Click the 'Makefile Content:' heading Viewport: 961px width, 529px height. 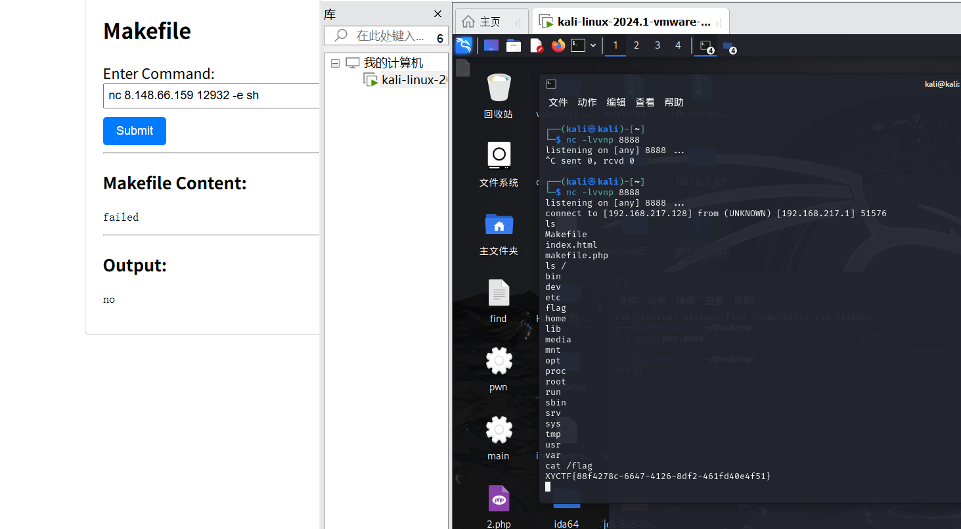tap(175, 183)
